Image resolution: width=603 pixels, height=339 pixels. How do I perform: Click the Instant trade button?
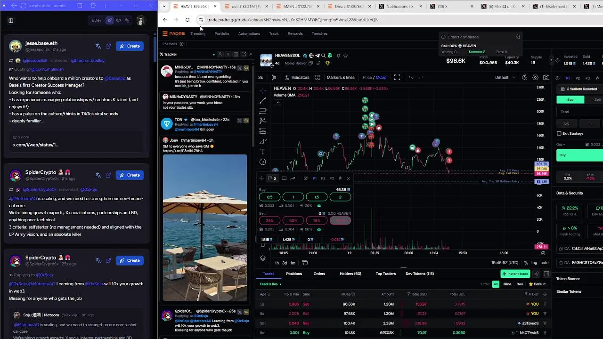point(515,274)
